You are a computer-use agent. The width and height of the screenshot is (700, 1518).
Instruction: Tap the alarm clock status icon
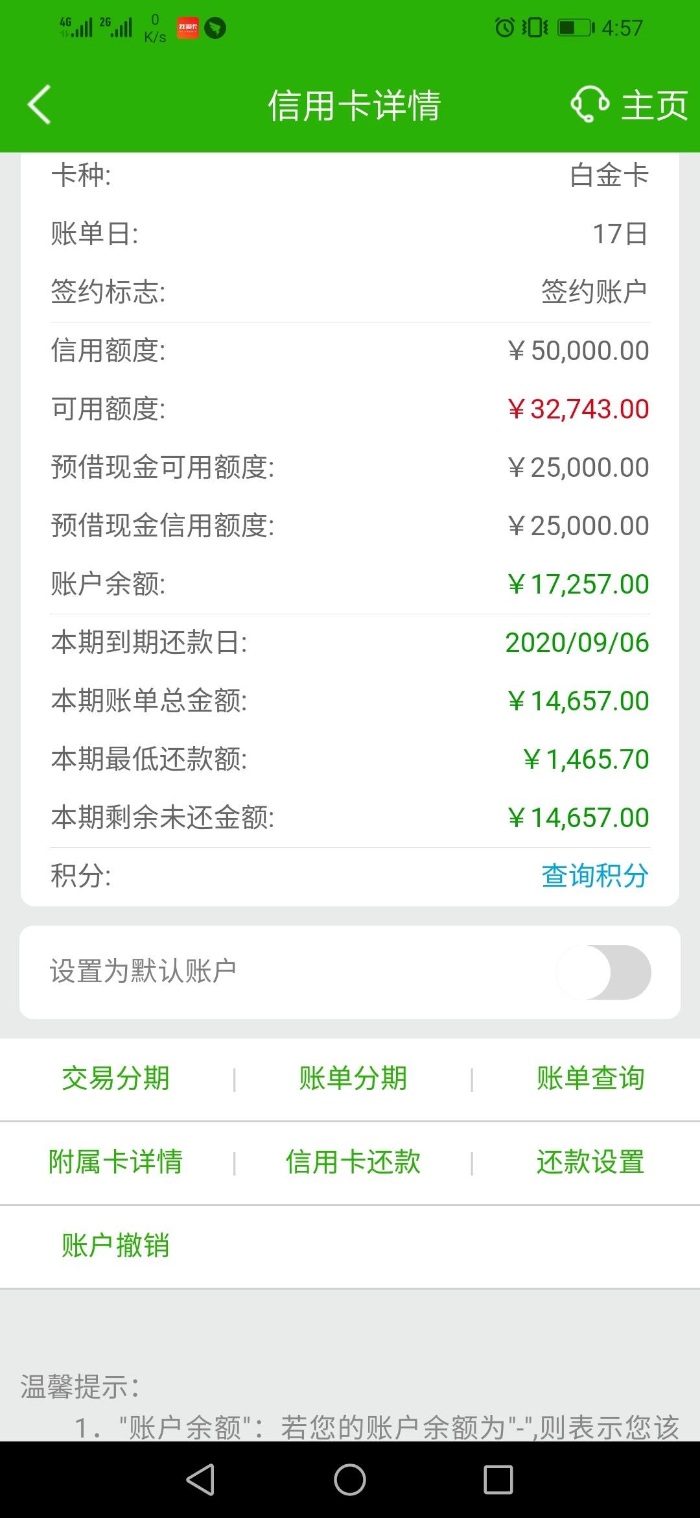[504, 28]
